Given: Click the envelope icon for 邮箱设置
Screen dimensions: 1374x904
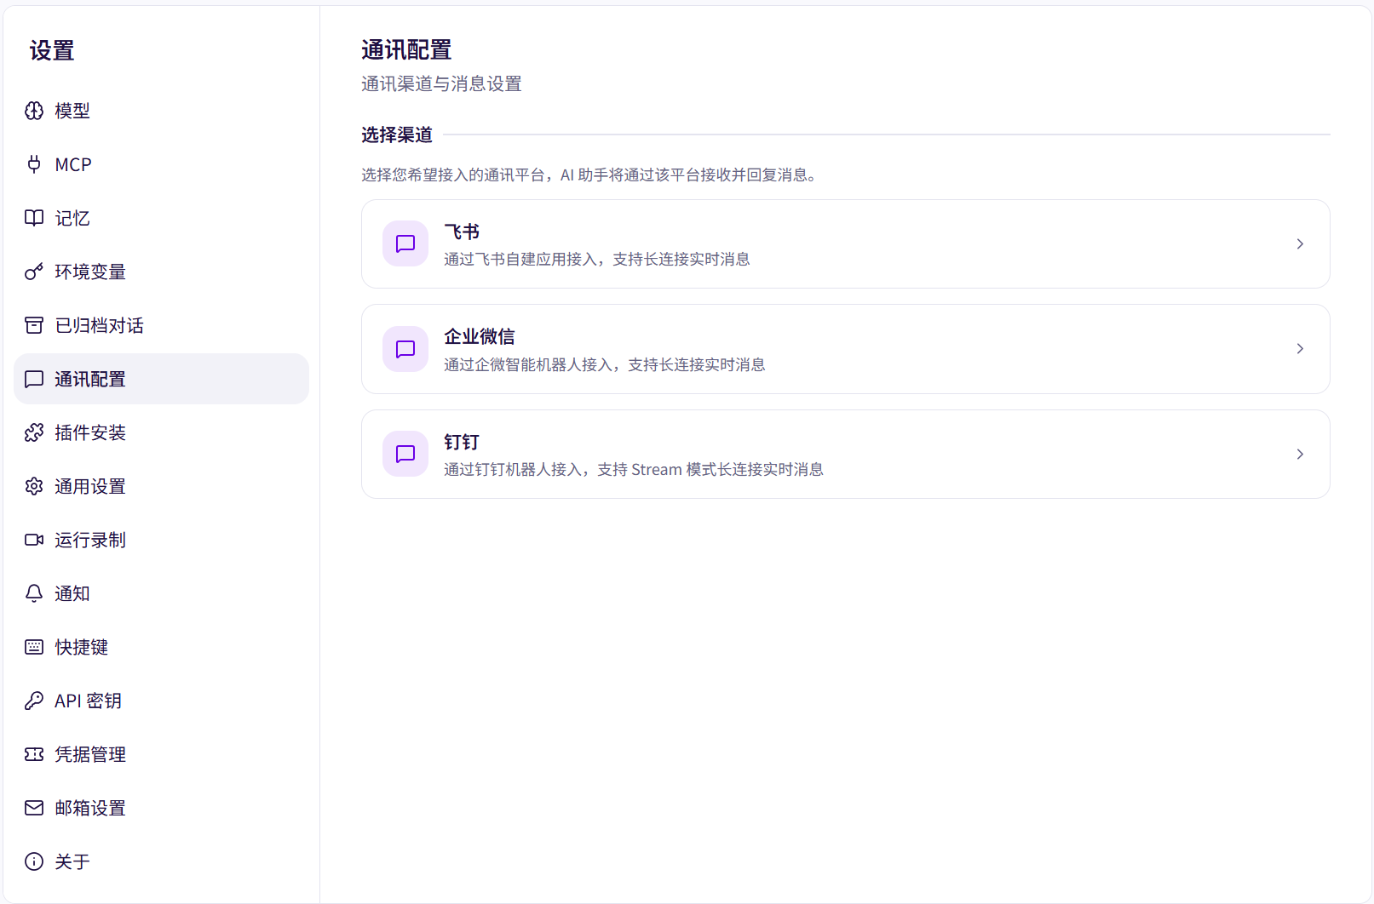Looking at the screenshot, I should 34,808.
